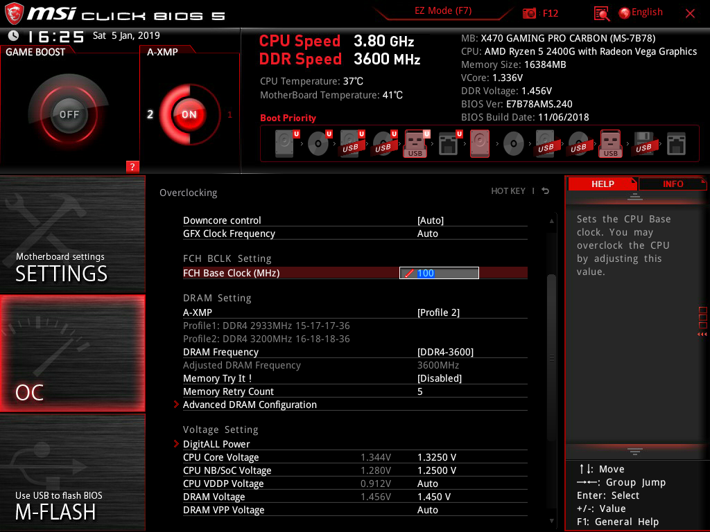Click the pencil edit icon in FCH Base Clock

click(409, 273)
